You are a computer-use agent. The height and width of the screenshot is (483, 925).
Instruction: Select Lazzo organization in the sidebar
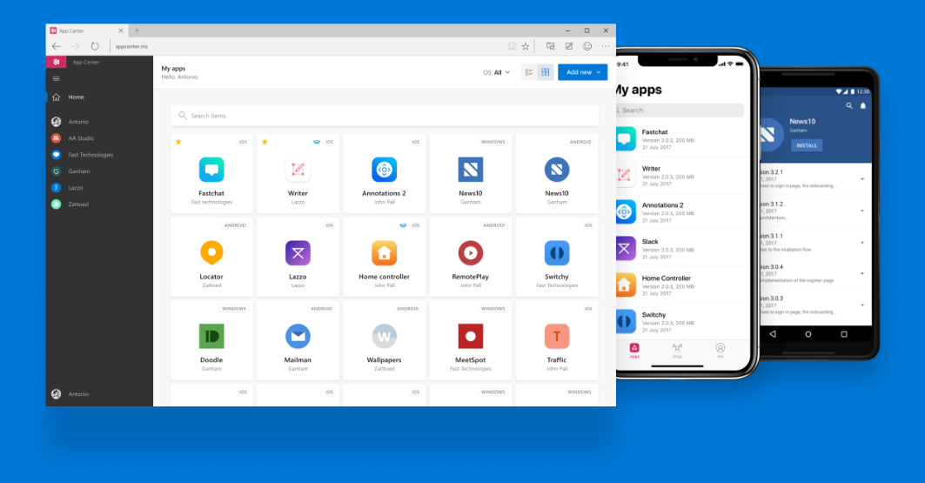coord(99,187)
